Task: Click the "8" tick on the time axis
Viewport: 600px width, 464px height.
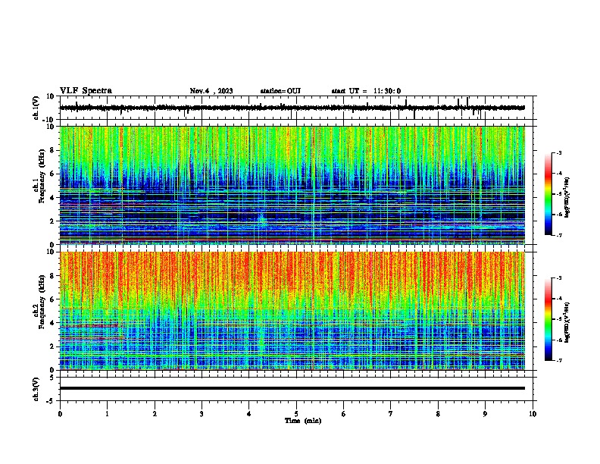Action: (438, 414)
